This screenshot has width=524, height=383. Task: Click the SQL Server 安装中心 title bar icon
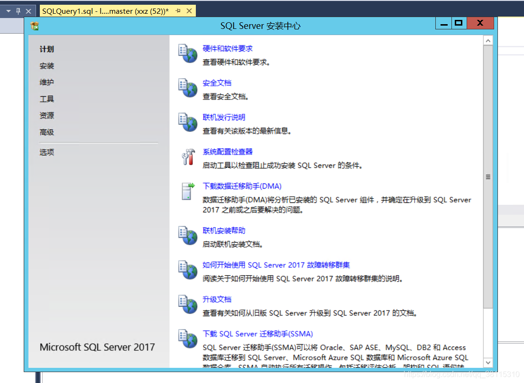click(35, 26)
